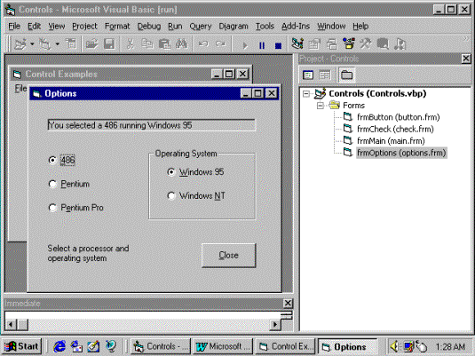The image size is (475, 356).
Task: Click the Break (pause) toolbar button
Action: point(262,45)
